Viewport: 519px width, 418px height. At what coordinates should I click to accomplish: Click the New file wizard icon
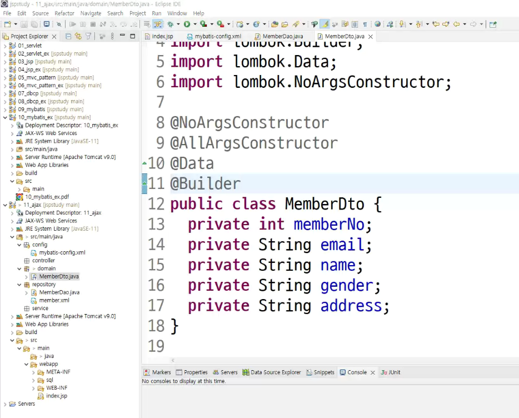7,24
